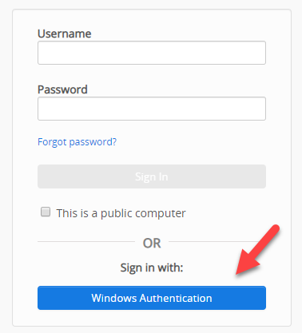The width and height of the screenshot is (302, 333).
Task: Click the "This is a public computer" label
Action: [121, 213]
